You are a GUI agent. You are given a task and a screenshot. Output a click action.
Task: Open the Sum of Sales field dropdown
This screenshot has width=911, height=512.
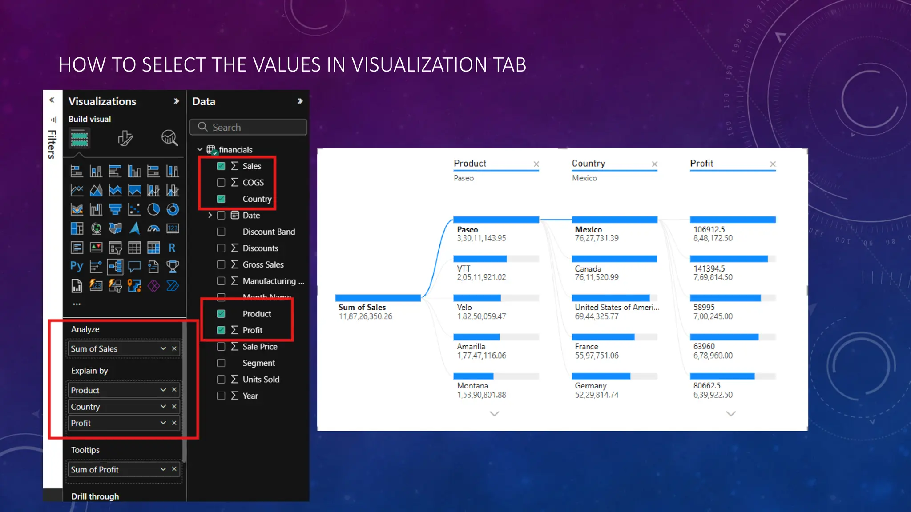click(x=163, y=349)
